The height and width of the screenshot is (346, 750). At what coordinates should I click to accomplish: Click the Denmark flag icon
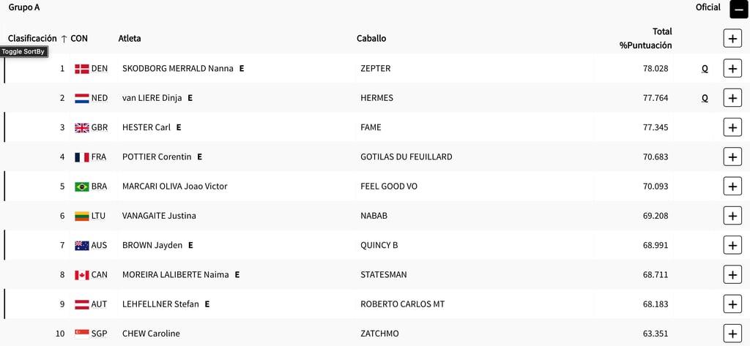click(x=81, y=69)
